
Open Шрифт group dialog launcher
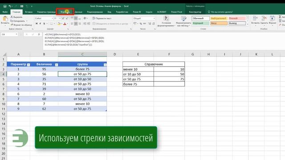(68, 29)
